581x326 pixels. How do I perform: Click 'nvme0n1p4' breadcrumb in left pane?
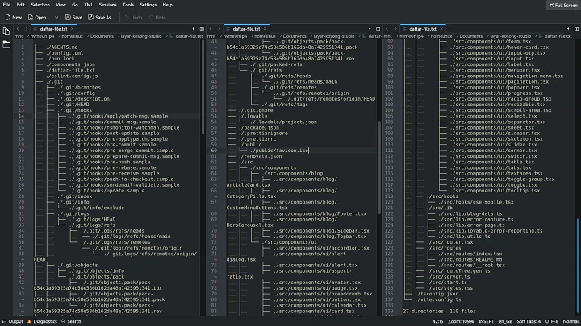click(x=42, y=36)
